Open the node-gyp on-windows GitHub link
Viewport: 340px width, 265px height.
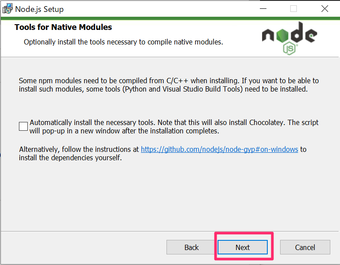[x=219, y=149]
